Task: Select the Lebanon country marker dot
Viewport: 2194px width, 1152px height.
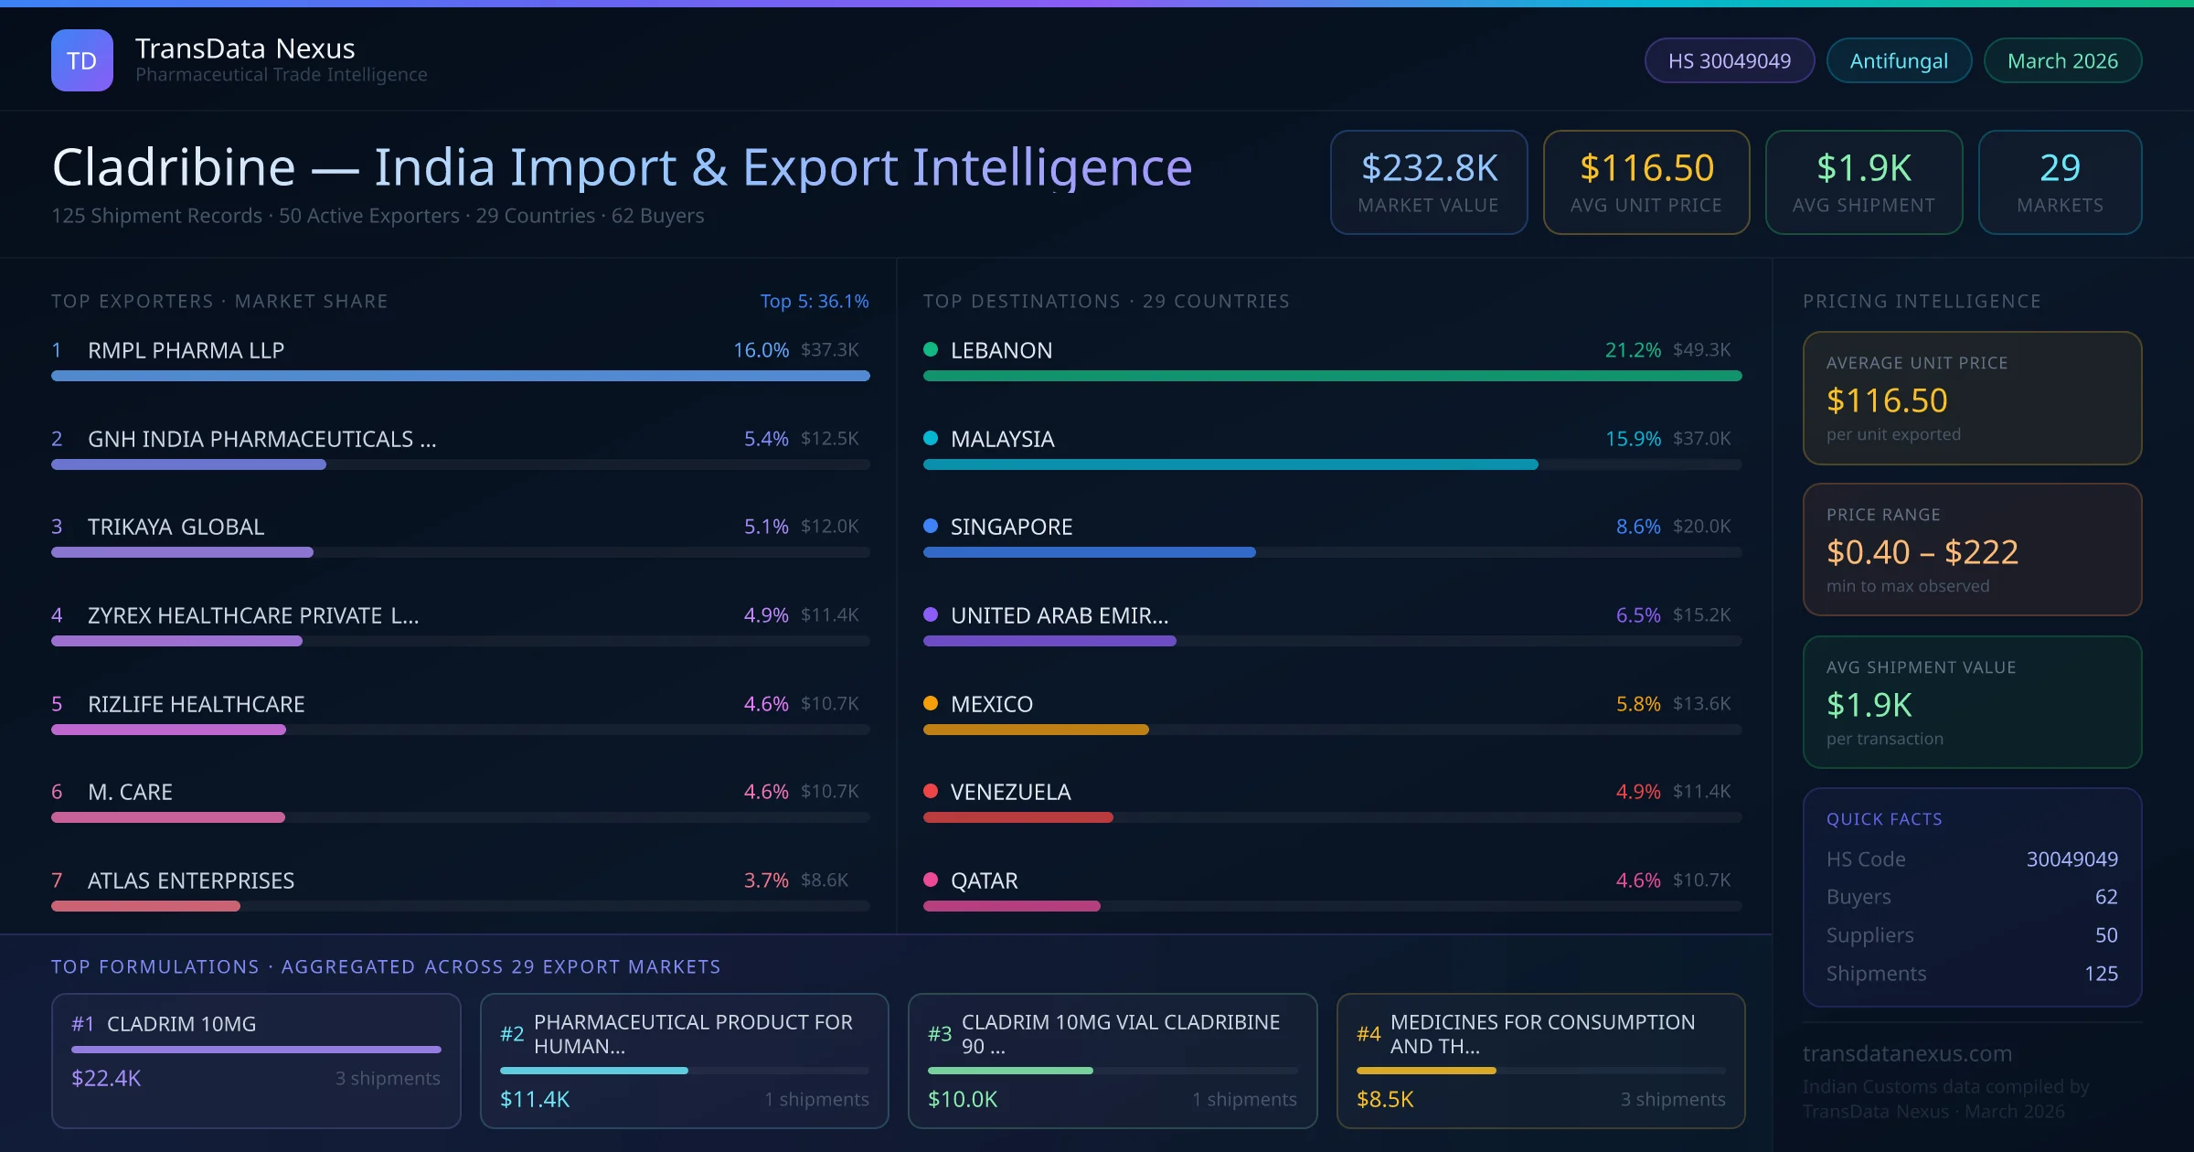Action: tap(930, 349)
